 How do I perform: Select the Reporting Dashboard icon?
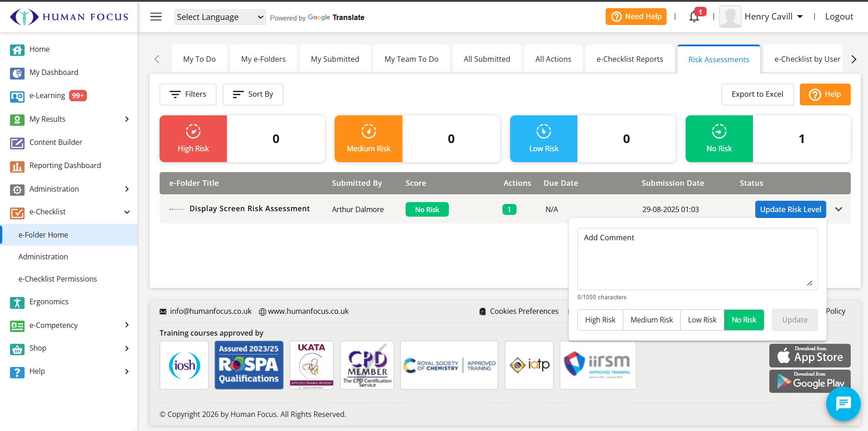pos(17,165)
